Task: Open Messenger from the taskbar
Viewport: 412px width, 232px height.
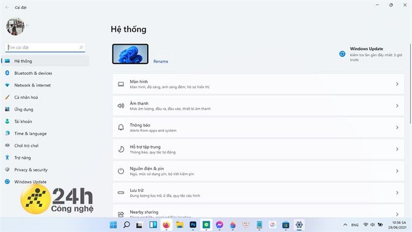Action: 220,225
